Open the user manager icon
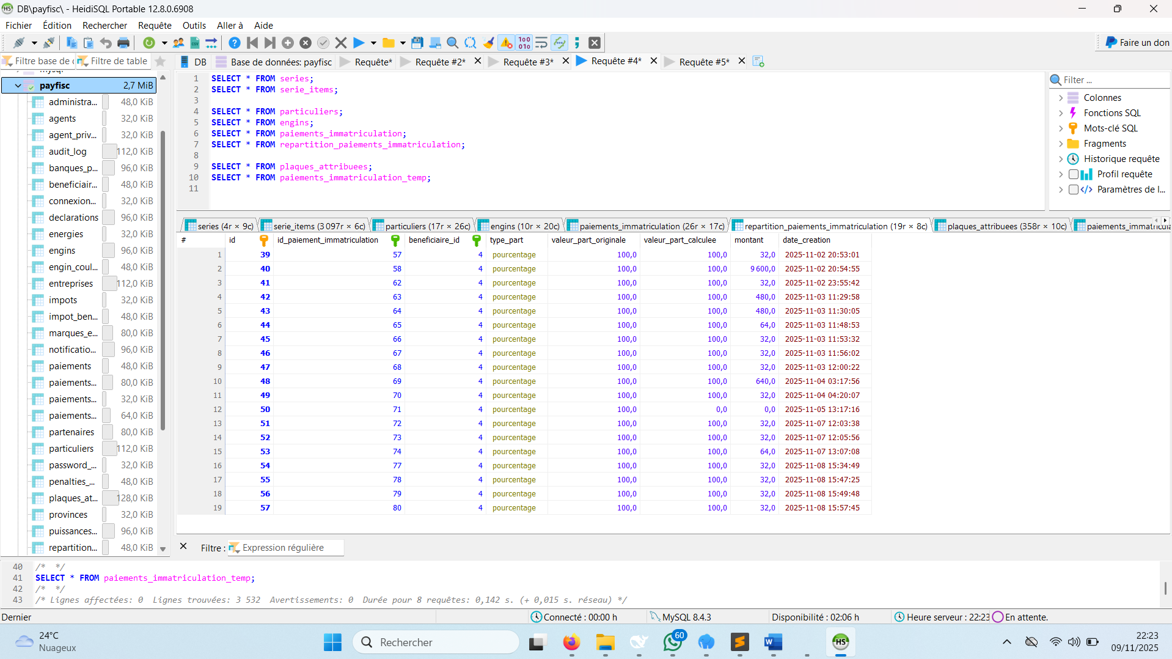The image size is (1172, 659). coord(178,43)
